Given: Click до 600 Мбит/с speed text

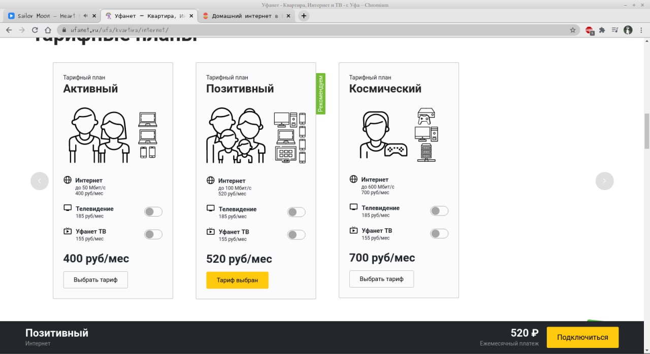Looking at the screenshot, I should [378, 187].
